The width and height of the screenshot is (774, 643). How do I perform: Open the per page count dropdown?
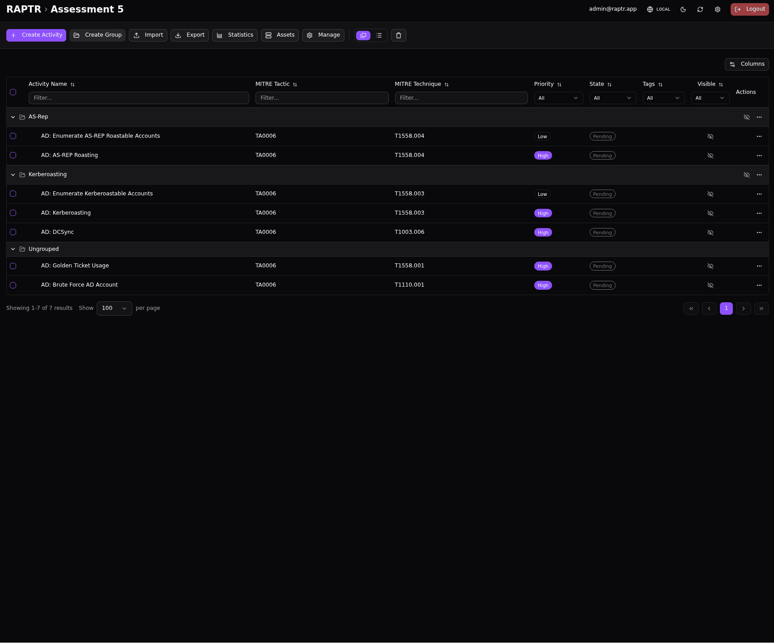tap(114, 309)
